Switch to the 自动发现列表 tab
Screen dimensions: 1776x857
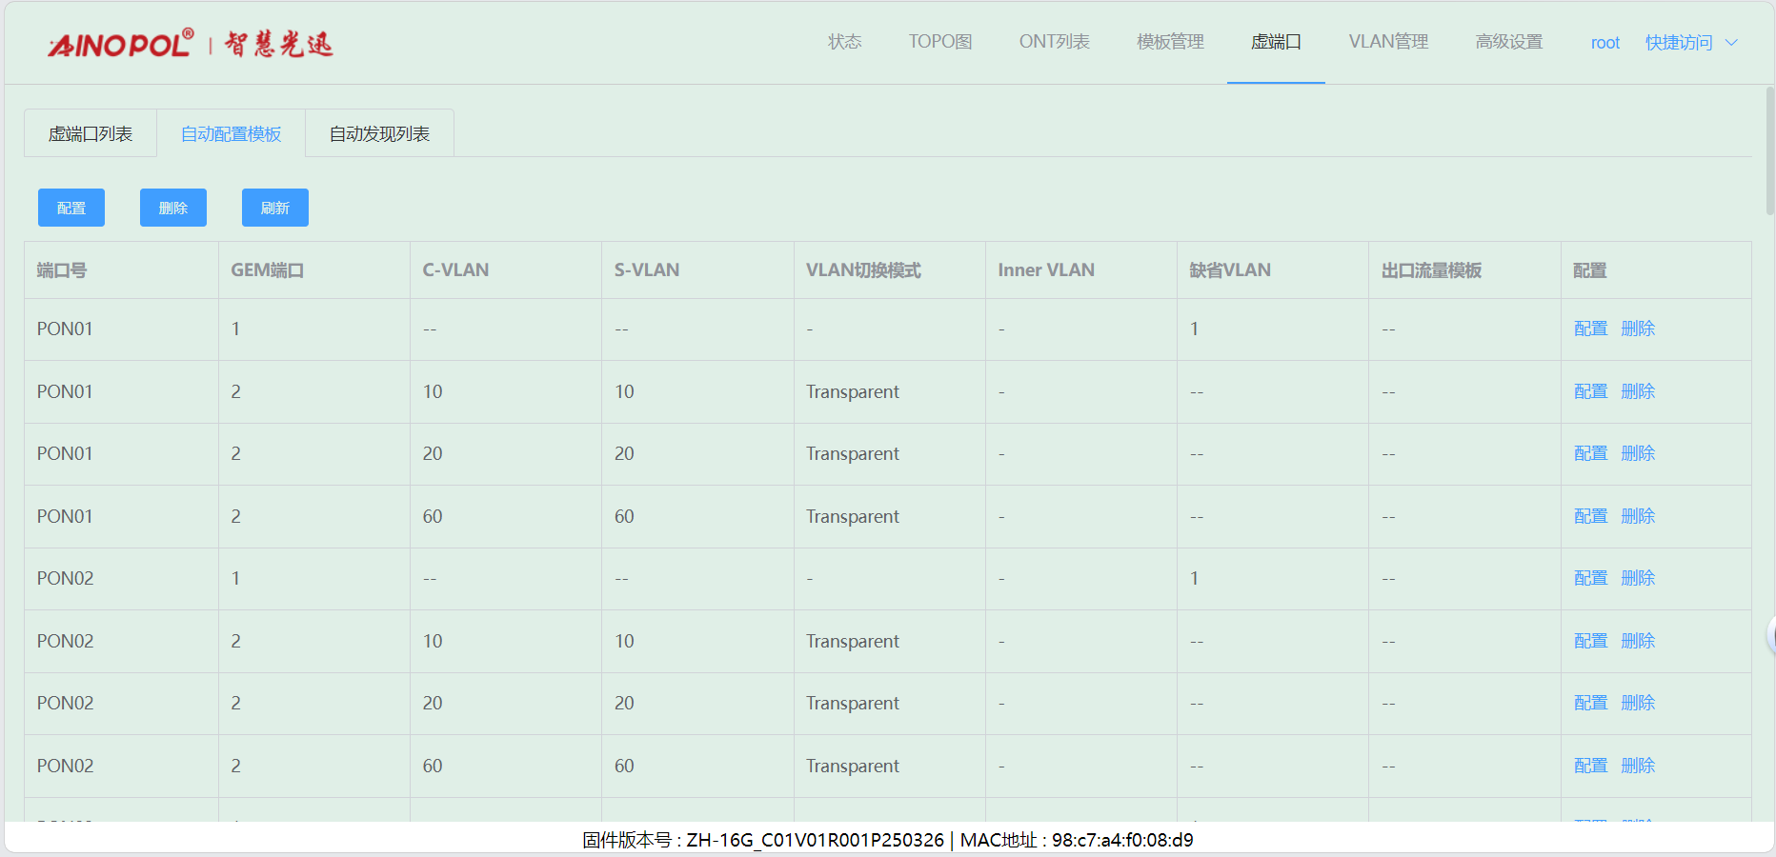pyautogui.click(x=379, y=134)
